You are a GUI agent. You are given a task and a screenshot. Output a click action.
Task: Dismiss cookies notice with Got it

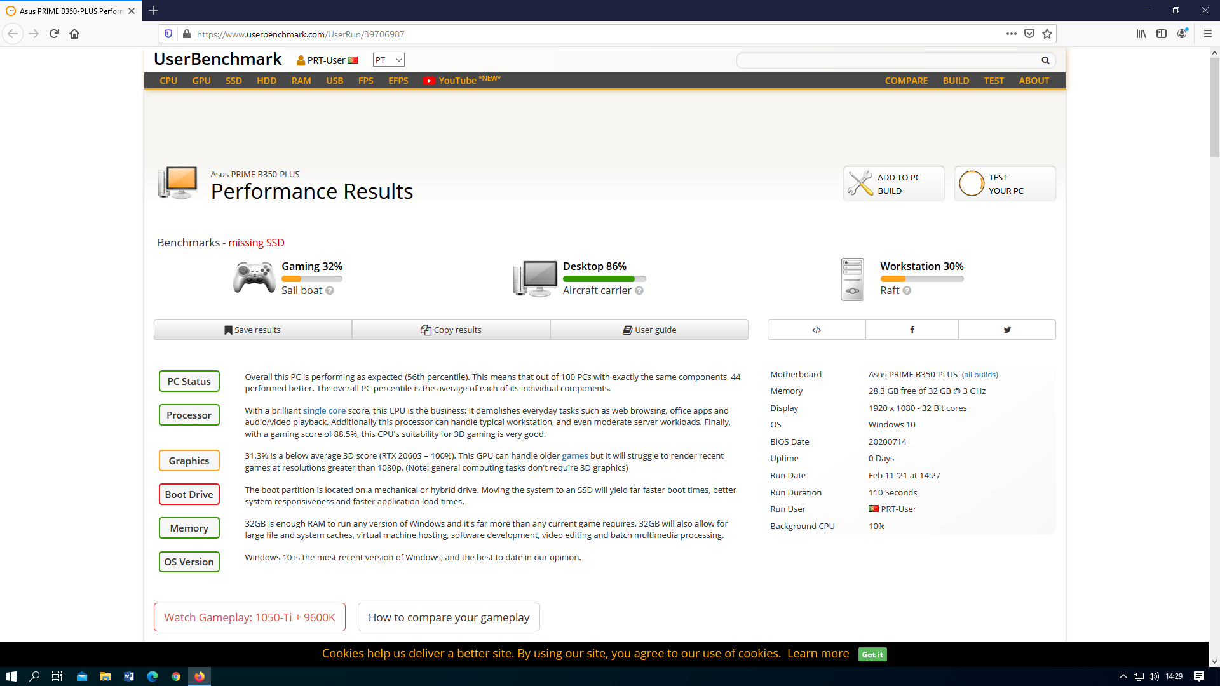tap(872, 654)
